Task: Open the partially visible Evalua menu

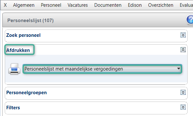Action: (186, 5)
